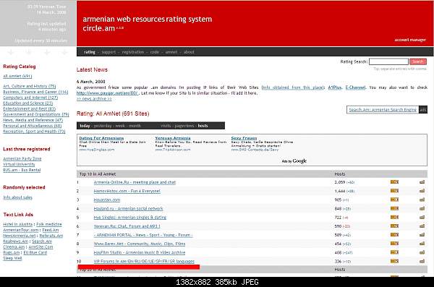The height and width of the screenshot is (287, 434).
Task: Open bar chart icon in VIP Forums row
Action: 422,261
